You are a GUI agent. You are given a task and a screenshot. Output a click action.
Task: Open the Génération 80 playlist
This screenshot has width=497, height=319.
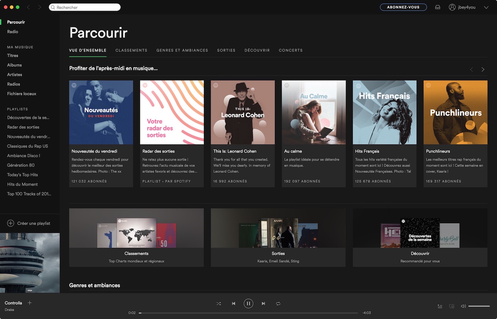pos(21,165)
